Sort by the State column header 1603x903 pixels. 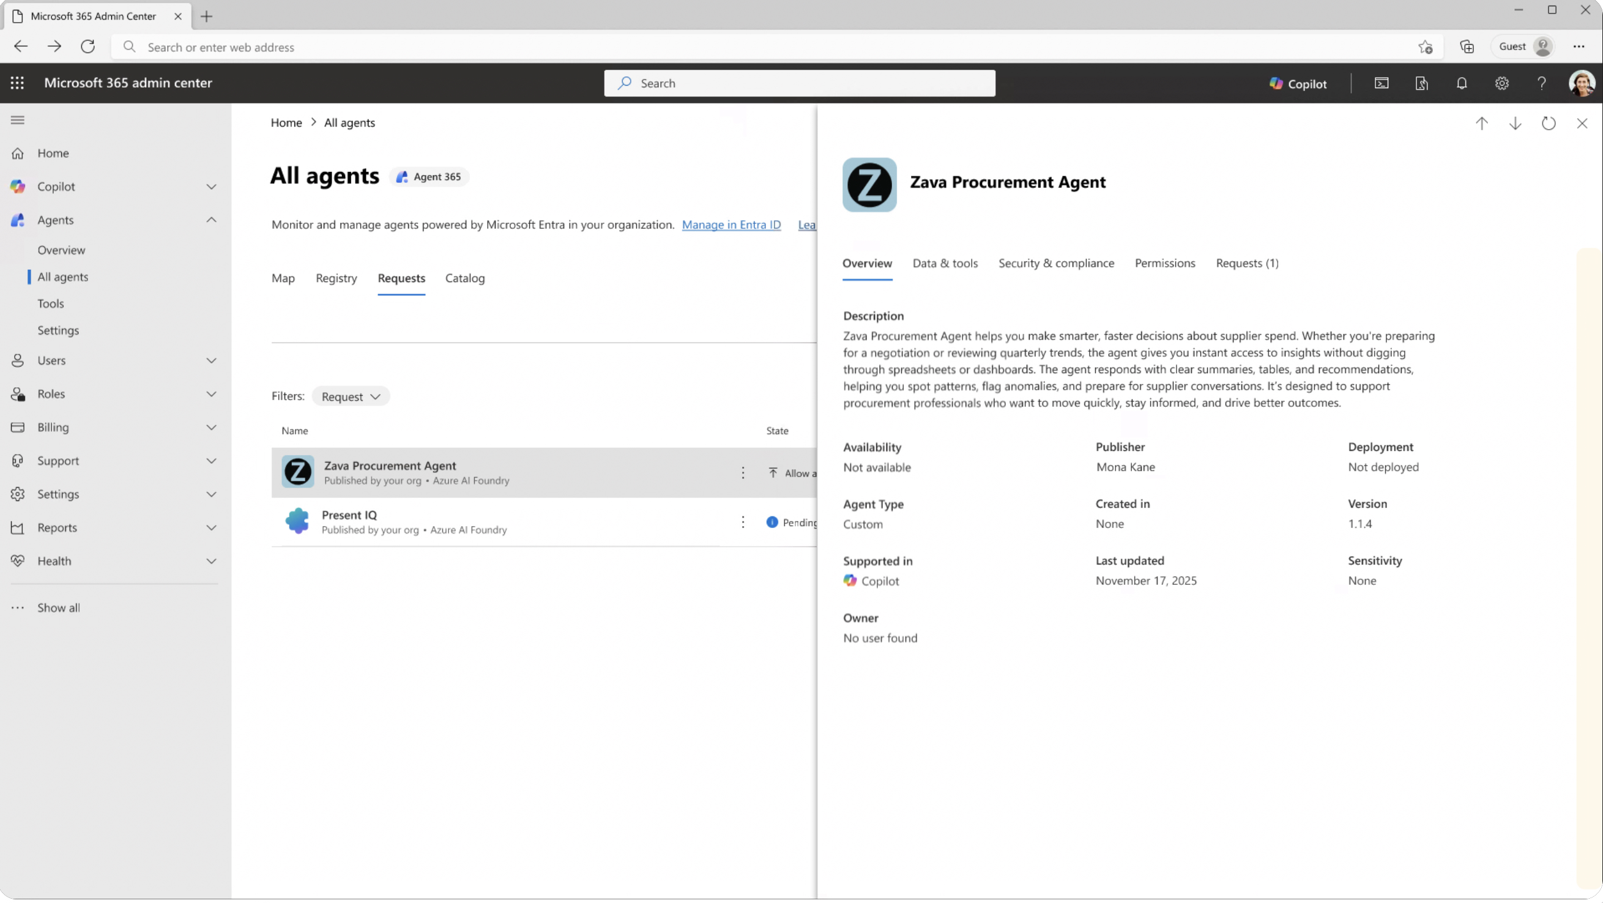pyautogui.click(x=776, y=431)
